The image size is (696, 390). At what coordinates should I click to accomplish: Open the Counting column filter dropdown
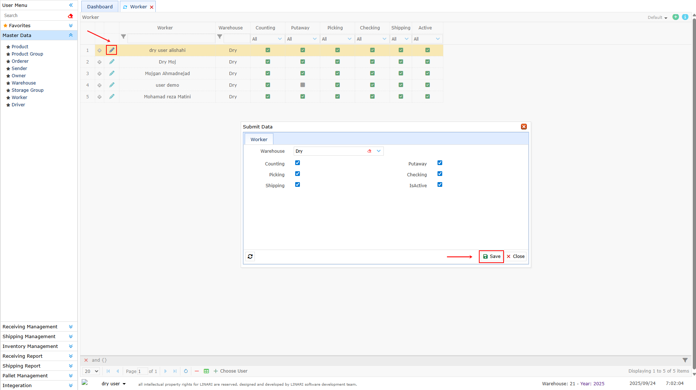280,39
